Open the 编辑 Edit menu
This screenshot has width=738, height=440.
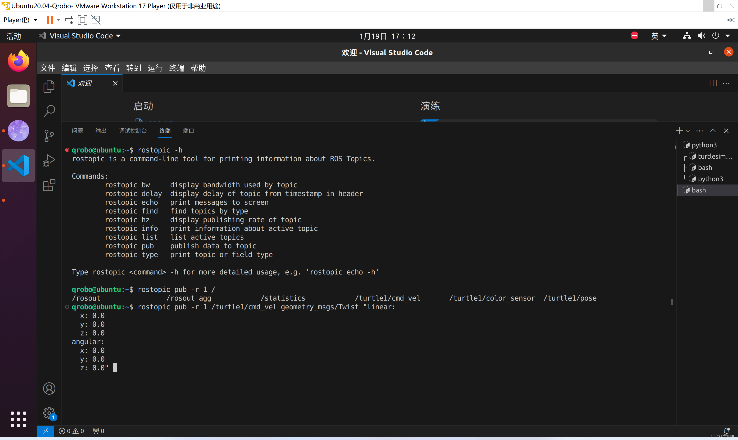[69, 68]
